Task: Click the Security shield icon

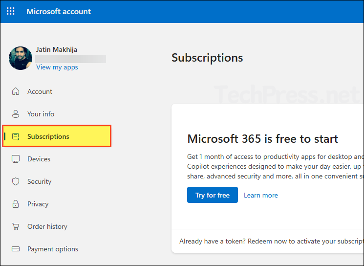Action: [16, 181]
